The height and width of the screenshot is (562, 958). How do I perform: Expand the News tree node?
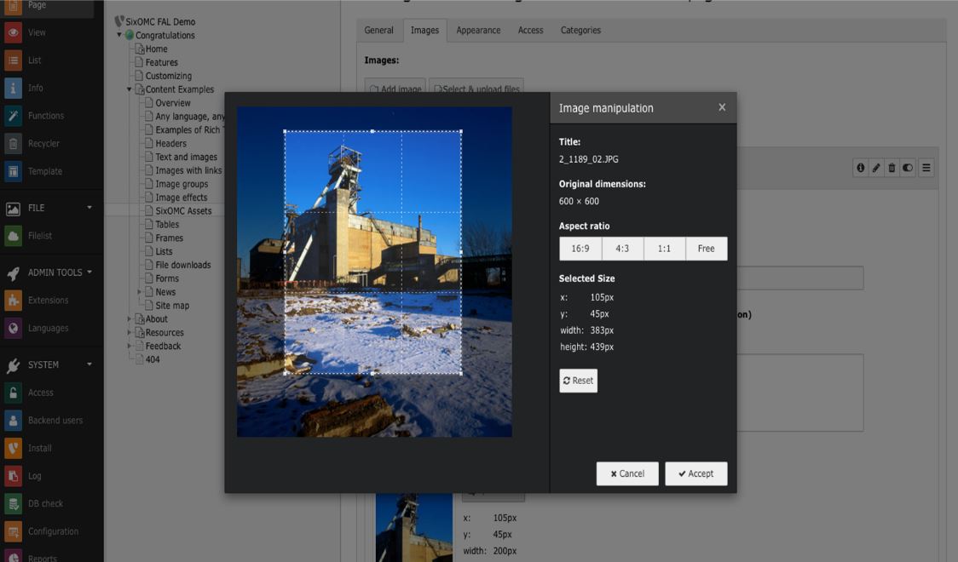[139, 292]
